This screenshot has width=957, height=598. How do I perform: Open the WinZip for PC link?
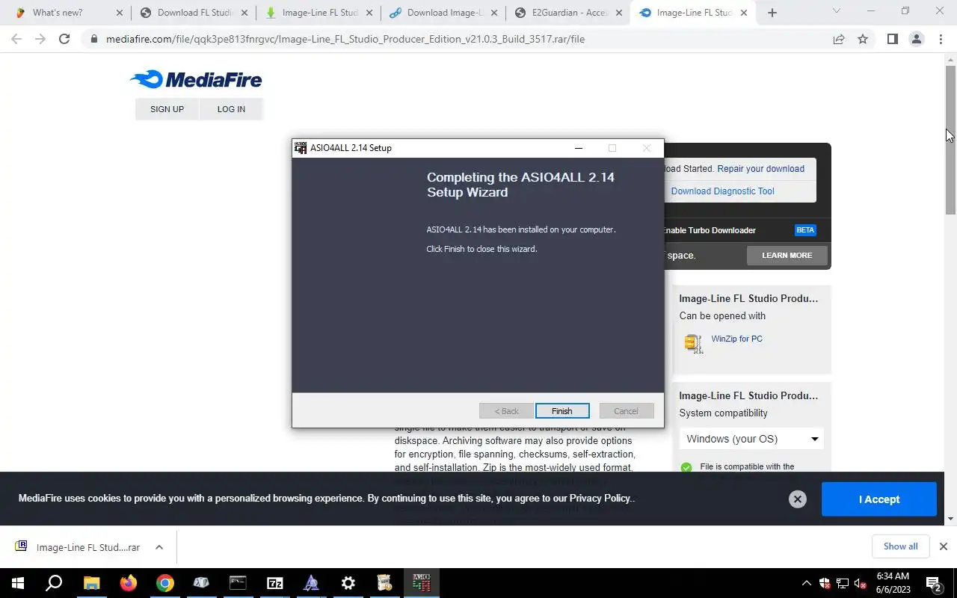736,339
